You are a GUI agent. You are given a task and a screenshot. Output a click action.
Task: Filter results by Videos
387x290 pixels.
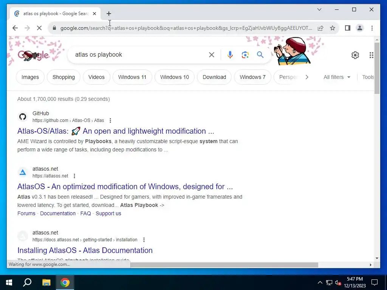[x=96, y=77]
